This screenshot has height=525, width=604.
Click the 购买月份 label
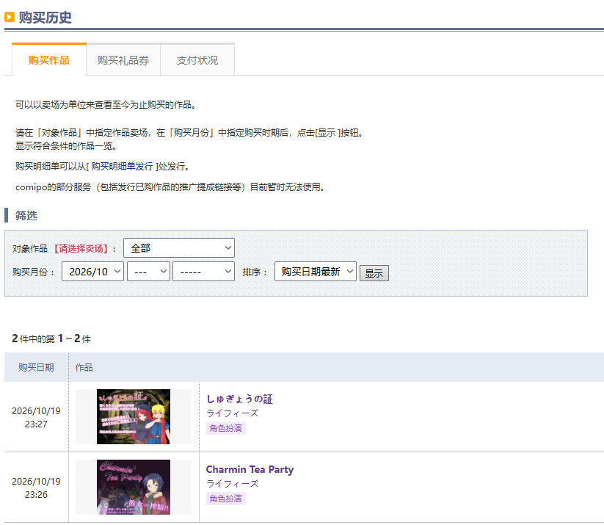(x=33, y=272)
